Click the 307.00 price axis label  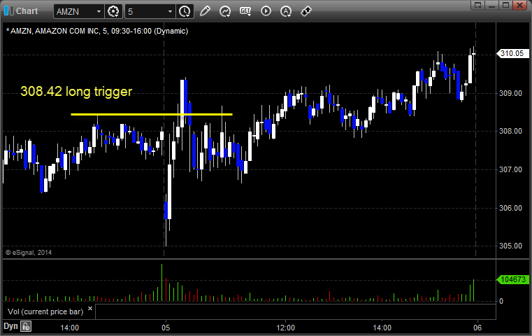[x=510, y=169]
